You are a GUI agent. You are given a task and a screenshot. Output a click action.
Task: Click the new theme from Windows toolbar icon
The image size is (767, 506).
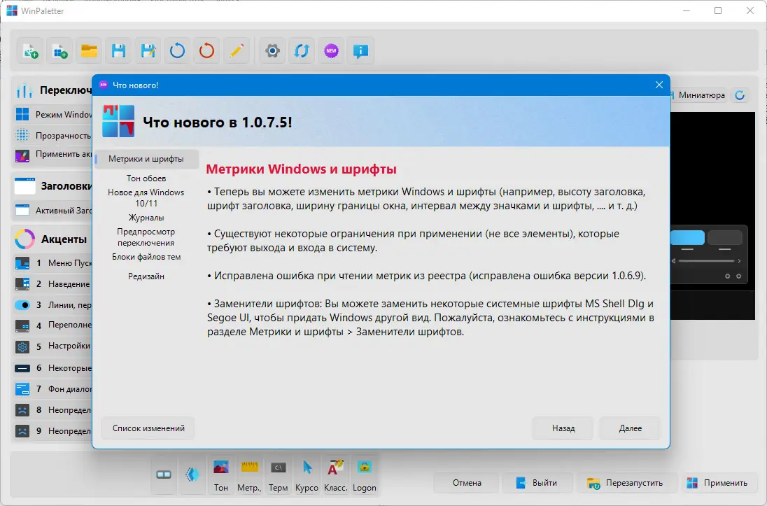click(x=60, y=51)
